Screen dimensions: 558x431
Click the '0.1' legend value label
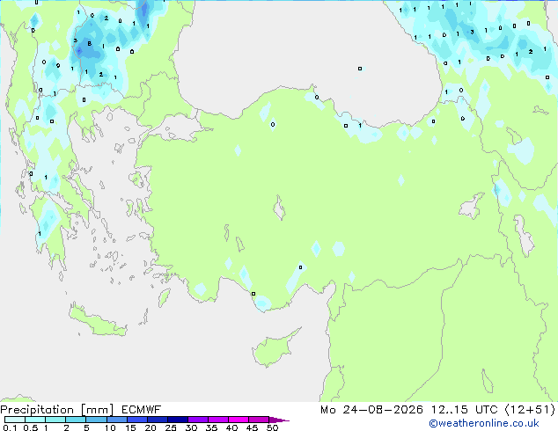coord(10,427)
